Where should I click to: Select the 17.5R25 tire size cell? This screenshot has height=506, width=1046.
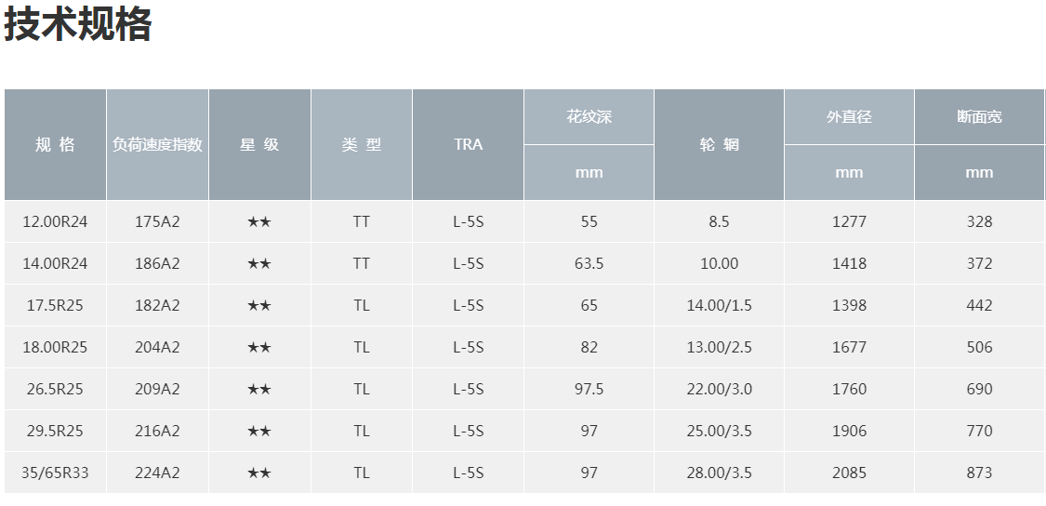pos(56,305)
